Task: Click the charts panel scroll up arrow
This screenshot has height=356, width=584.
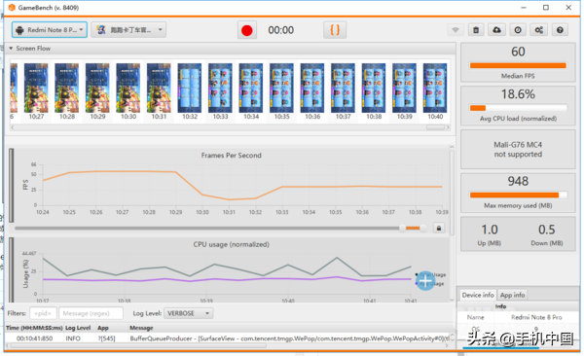Action: [452, 147]
